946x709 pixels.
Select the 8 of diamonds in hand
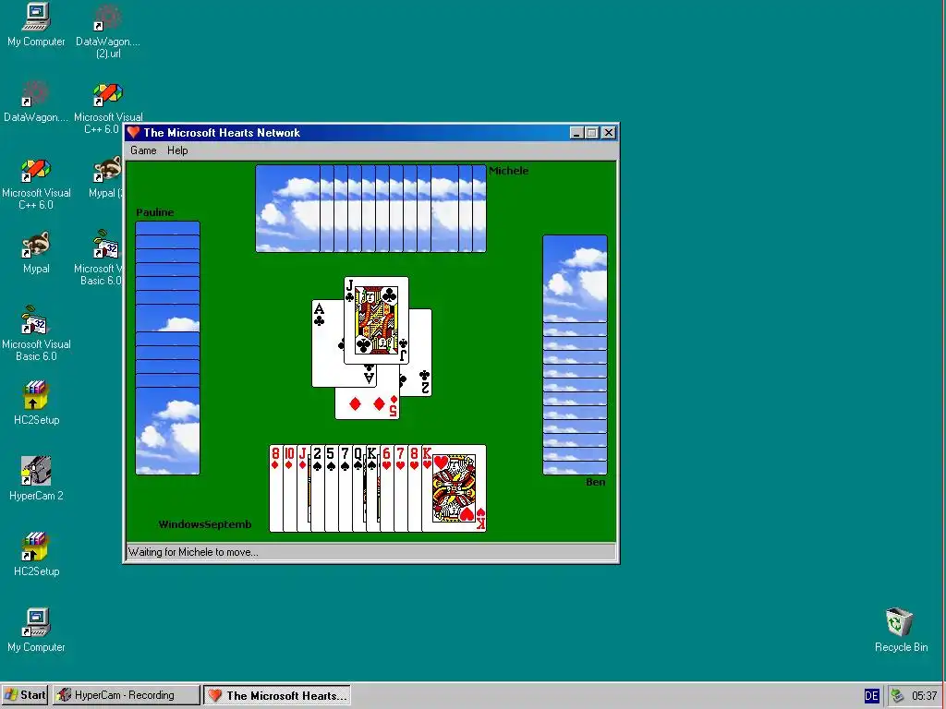point(275,488)
